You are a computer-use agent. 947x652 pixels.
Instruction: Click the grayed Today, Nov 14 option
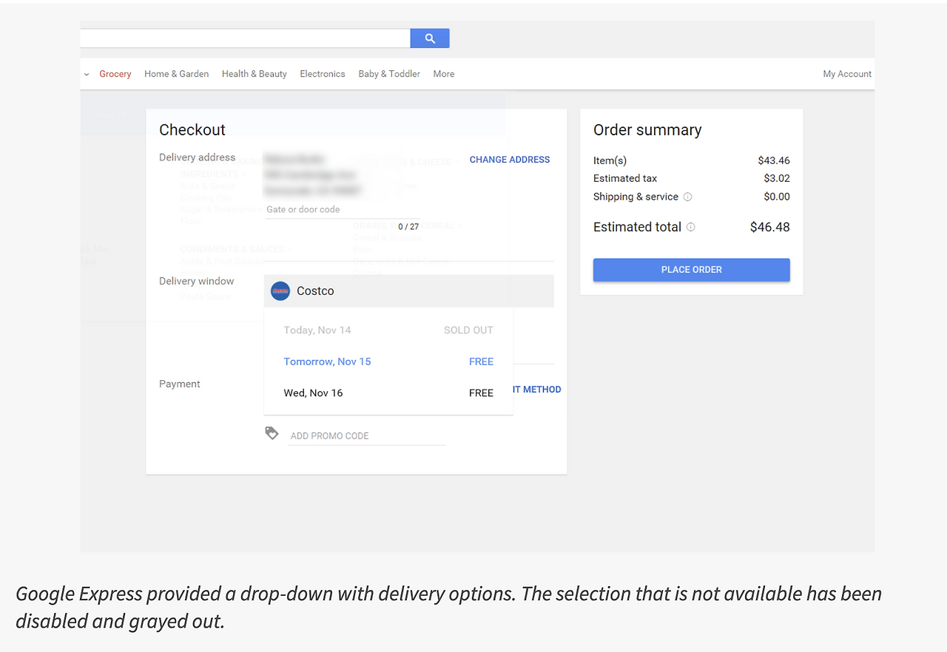click(x=317, y=330)
